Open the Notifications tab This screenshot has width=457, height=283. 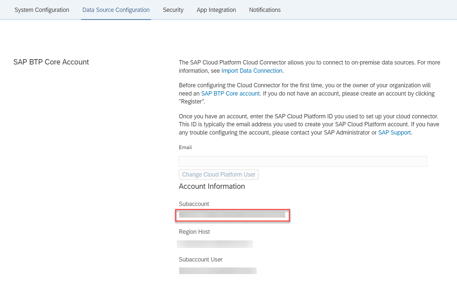tap(265, 10)
